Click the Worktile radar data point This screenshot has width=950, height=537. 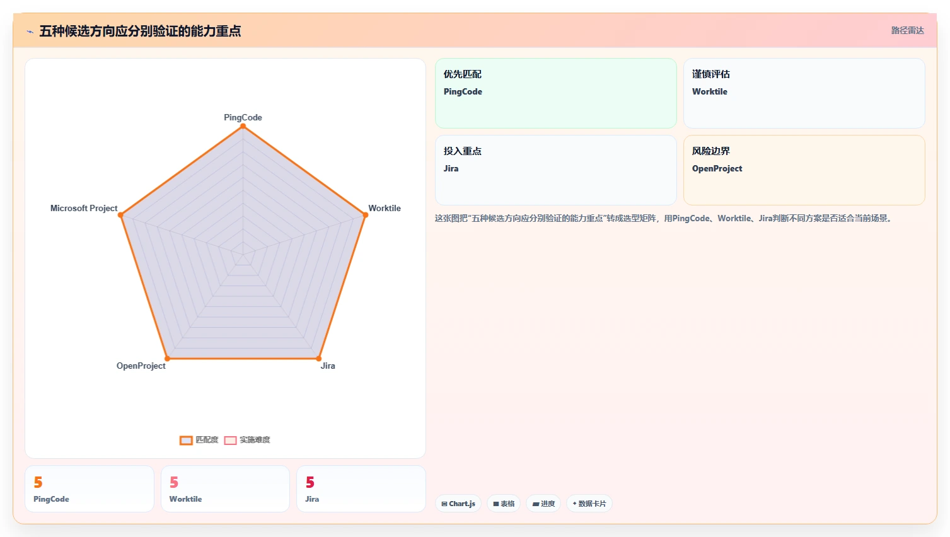(x=365, y=215)
